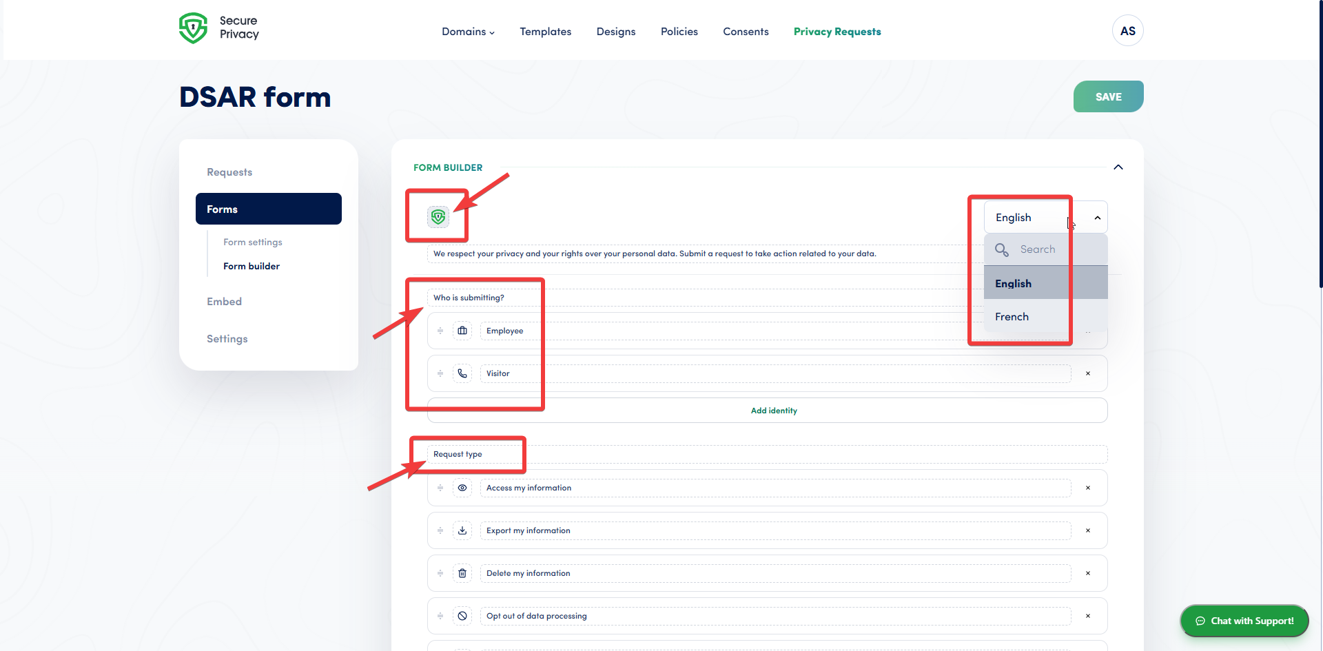Save the DSAR form
1323x651 pixels.
coord(1108,96)
